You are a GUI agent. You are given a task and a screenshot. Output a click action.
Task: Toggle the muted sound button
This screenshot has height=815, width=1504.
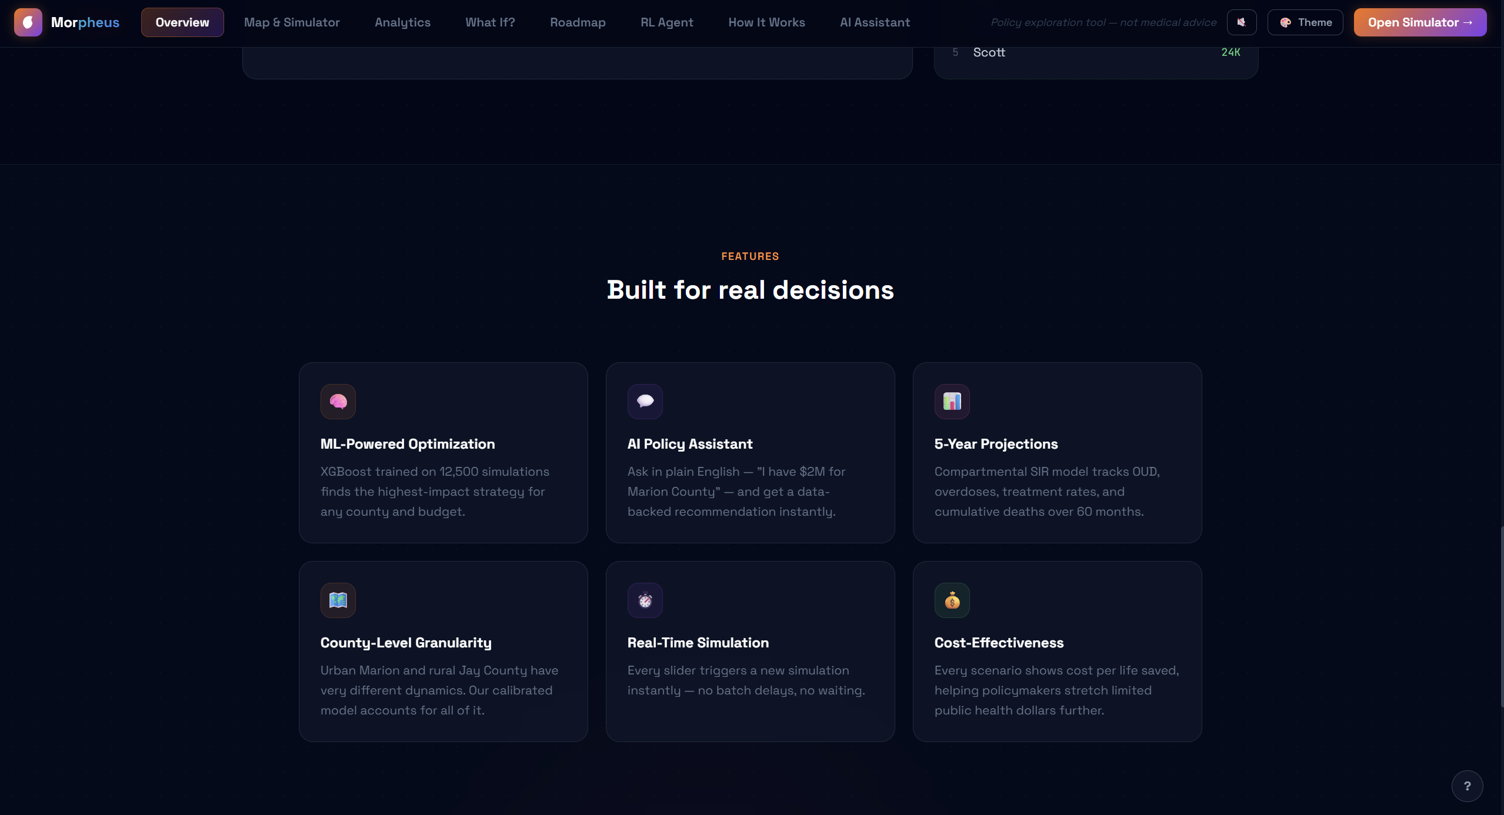(1241, 22)
